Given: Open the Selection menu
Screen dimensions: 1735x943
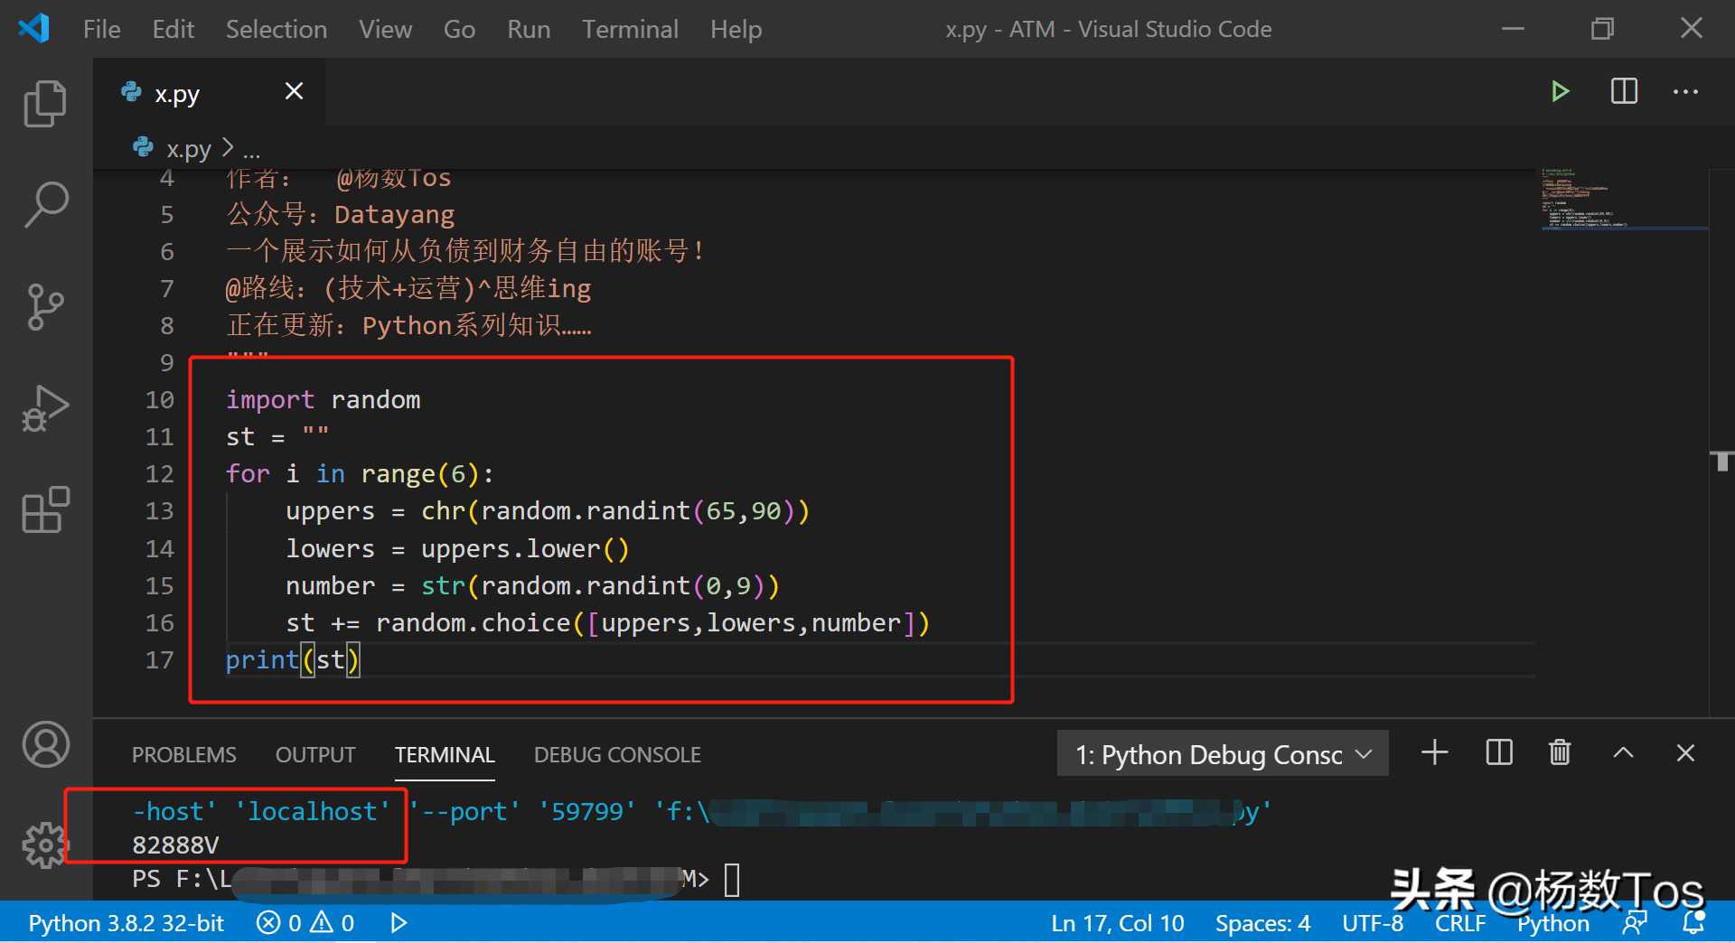Looking at the screenshot, I should pyautogui.click(x=277, y=29).
